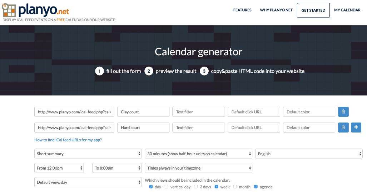Click the Get Started button

click(313, 10)
